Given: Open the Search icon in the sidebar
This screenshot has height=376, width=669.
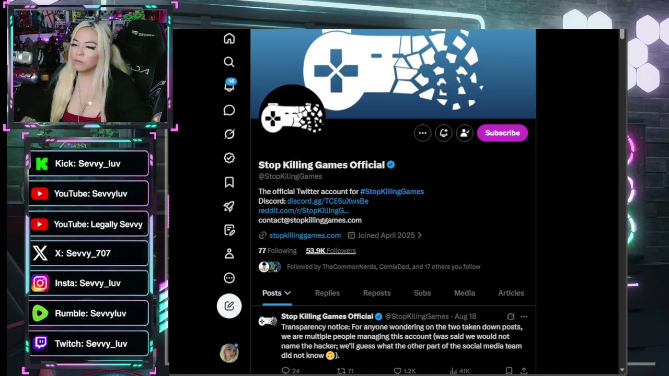Looking at the screenshot, I should [229, 62].
